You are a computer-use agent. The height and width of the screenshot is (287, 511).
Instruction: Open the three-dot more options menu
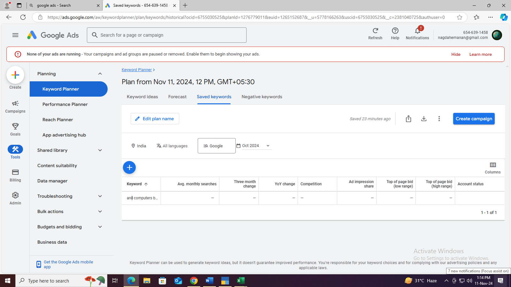(439, 119)
